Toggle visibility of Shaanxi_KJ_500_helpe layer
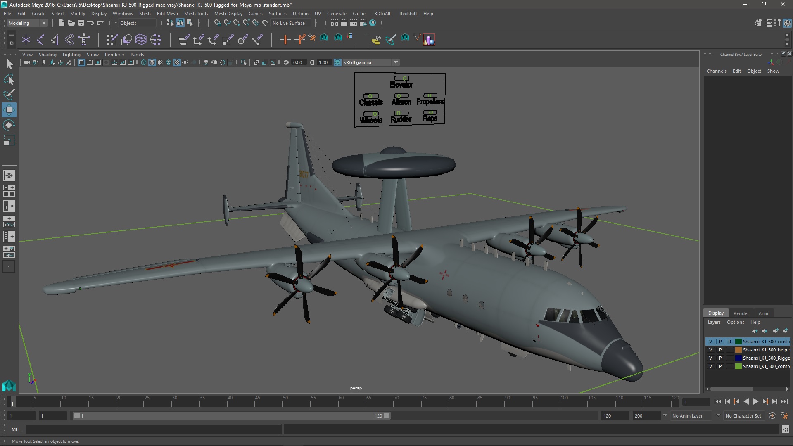 click(710, 350)
